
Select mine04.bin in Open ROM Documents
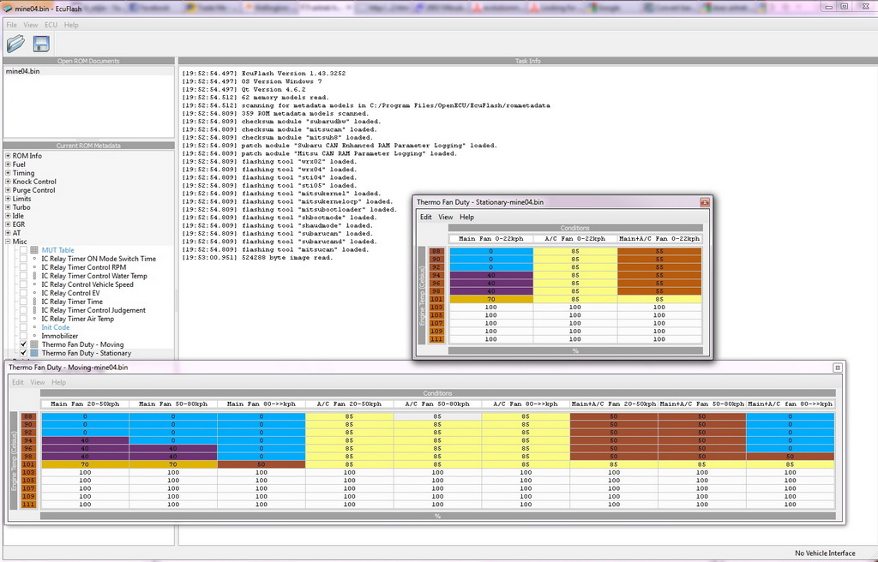[x=23, y=71]
